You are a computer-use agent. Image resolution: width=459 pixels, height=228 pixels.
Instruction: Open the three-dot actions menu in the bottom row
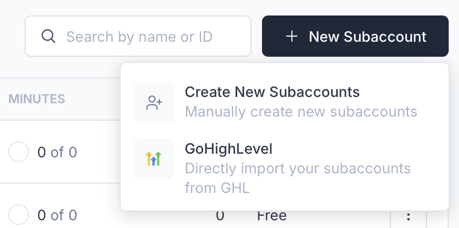click(408, 216)
